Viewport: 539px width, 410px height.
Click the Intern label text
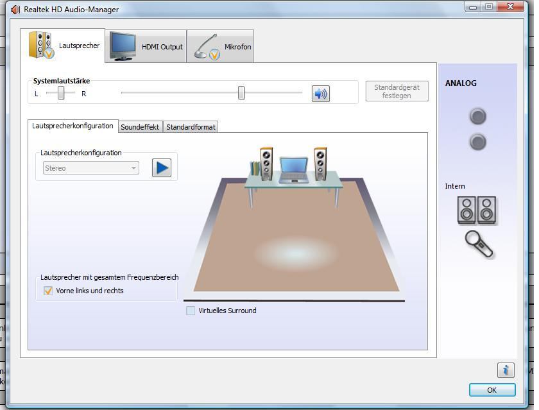tap(455, 186)
